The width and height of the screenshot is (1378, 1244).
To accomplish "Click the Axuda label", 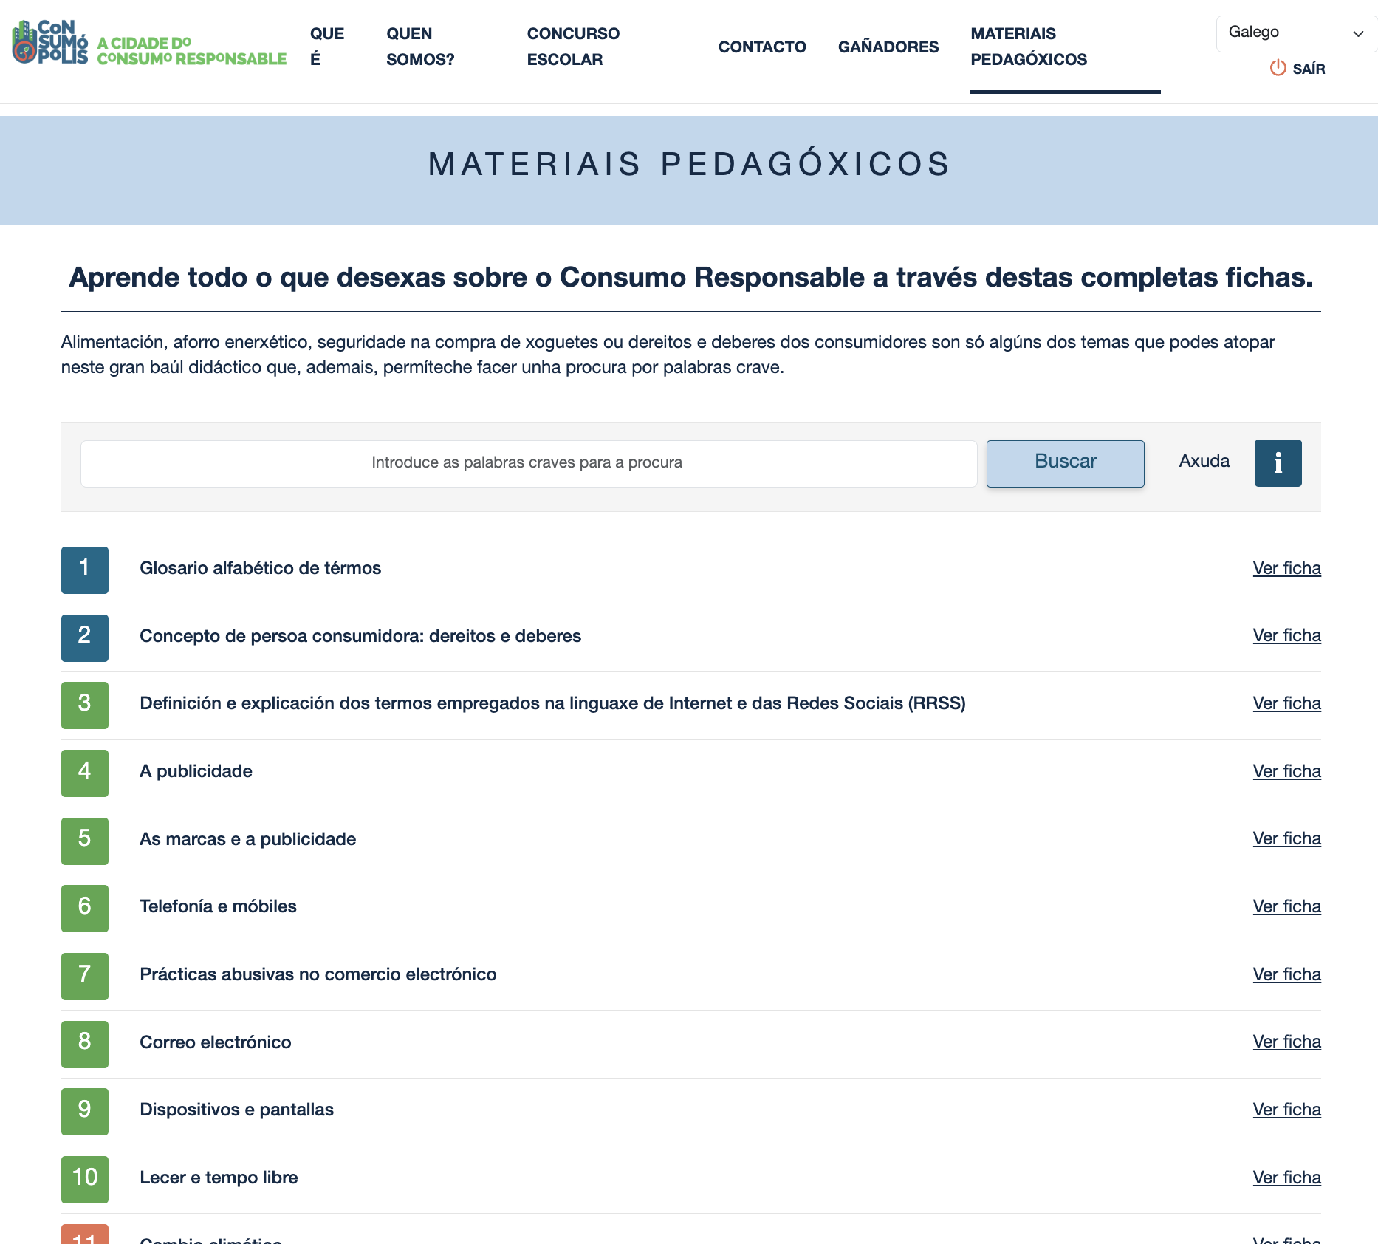I will tap(1204, 461).
